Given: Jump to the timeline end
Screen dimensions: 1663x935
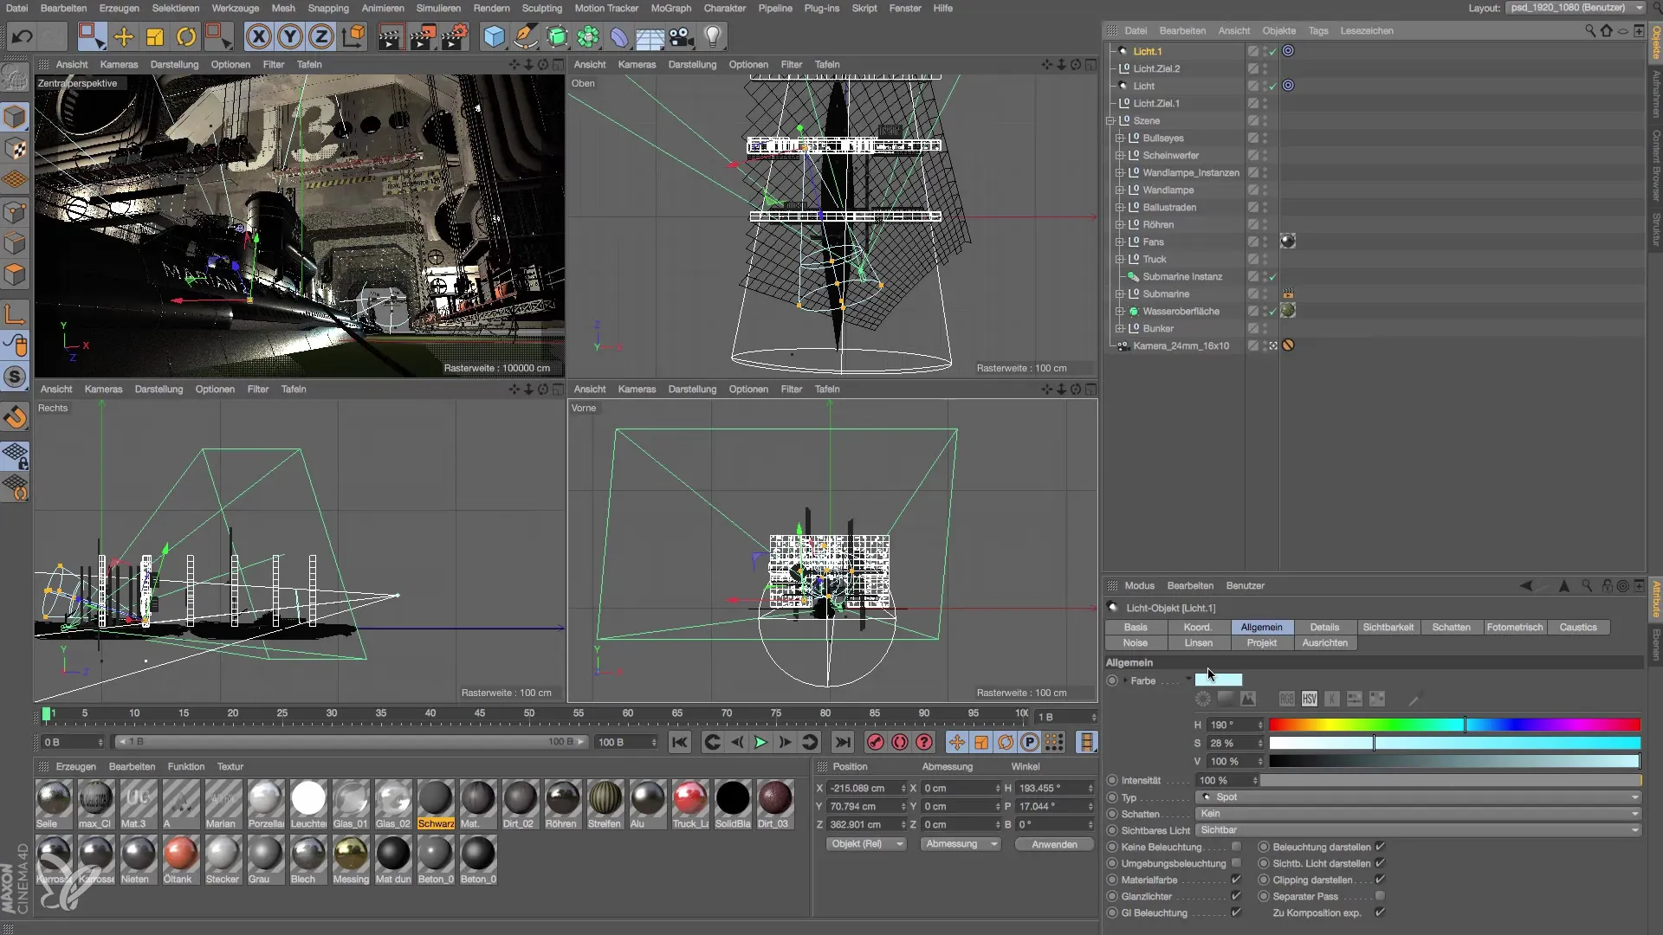Looking at the screenshot, I should point(842,742).
